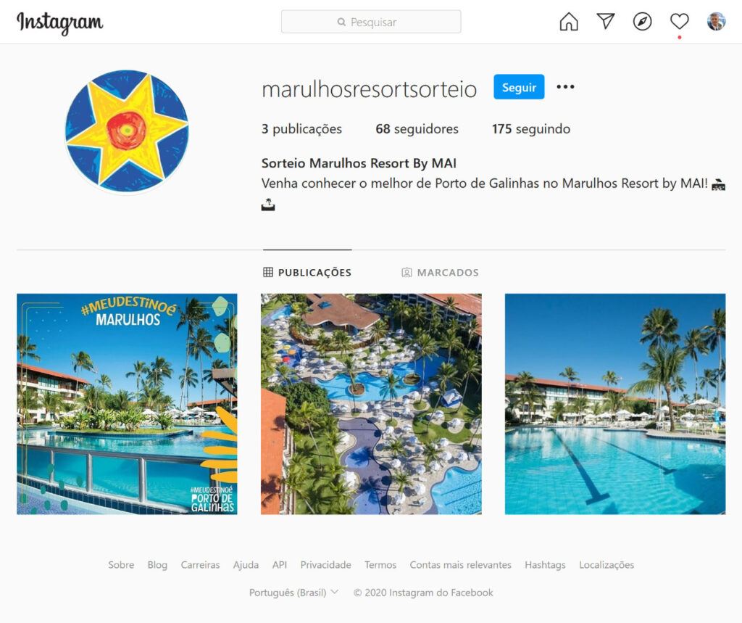Viewport: 742px width, 623px height.
Task: Follow the account with Seguir button
Action: [x=519, y=87]
